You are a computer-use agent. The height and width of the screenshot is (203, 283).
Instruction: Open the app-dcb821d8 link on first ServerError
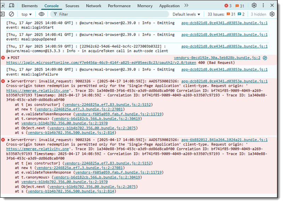[x=224, y=81]
